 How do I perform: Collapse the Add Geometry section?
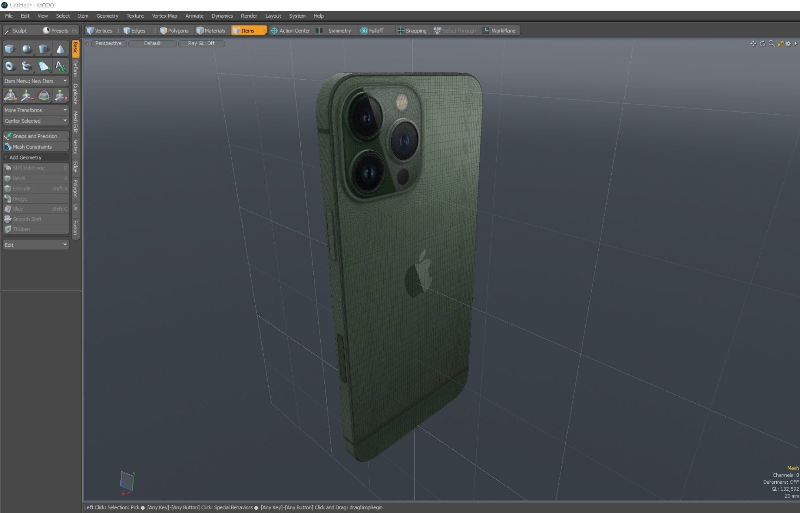[36, 157]
